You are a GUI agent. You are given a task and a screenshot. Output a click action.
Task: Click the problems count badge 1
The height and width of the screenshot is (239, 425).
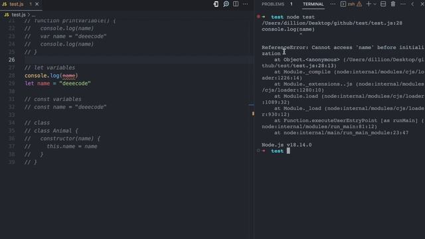(292, 4)
